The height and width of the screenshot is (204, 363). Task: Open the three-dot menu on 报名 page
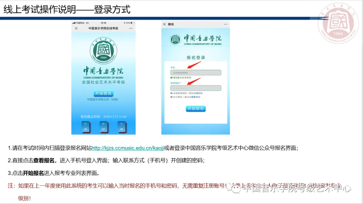(x=226, y=24)
